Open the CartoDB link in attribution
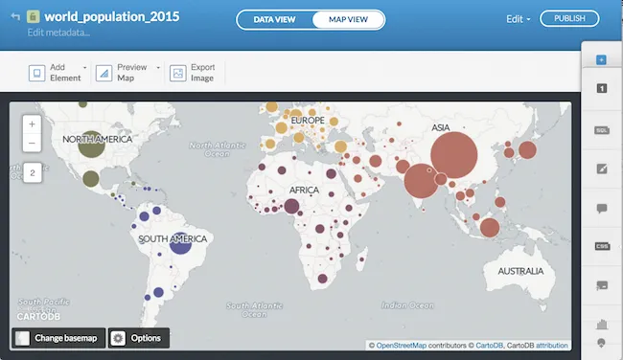 tap(489, 346)
